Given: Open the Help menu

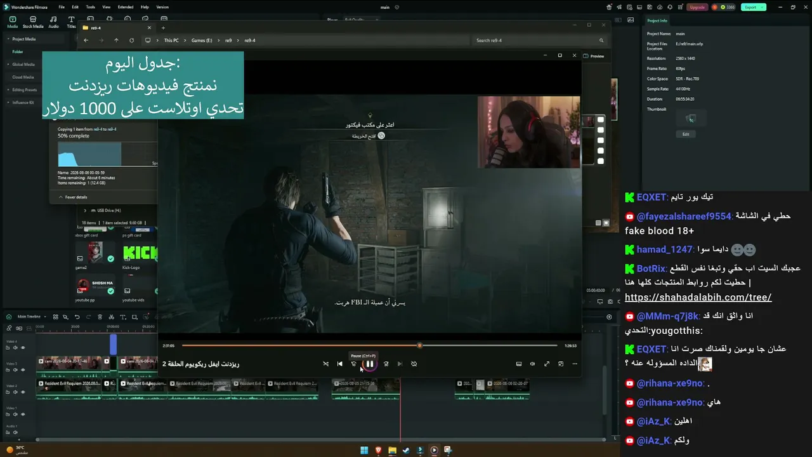Looking at the screenshot, I should coord(145,7).
